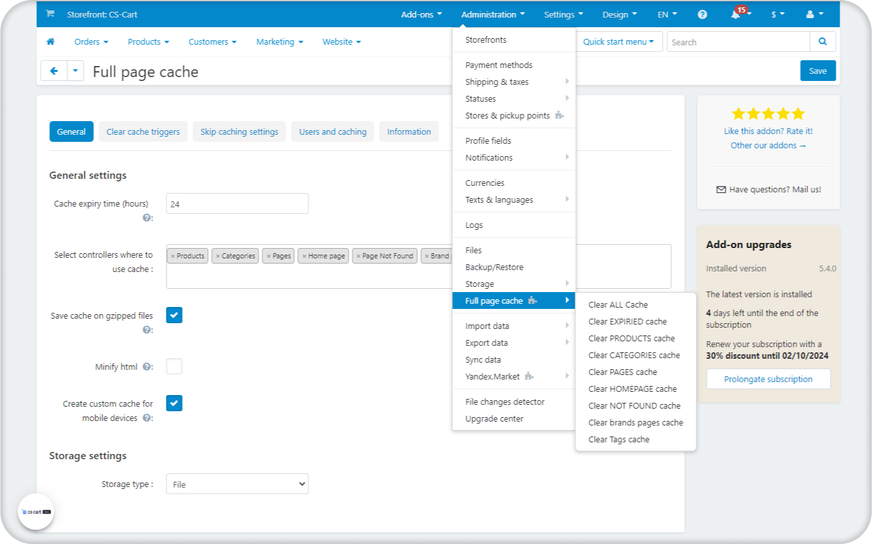Expand the Texts & languages submenu
The width and height of the screenshot is (872, 544).
(x=514, y=199)
